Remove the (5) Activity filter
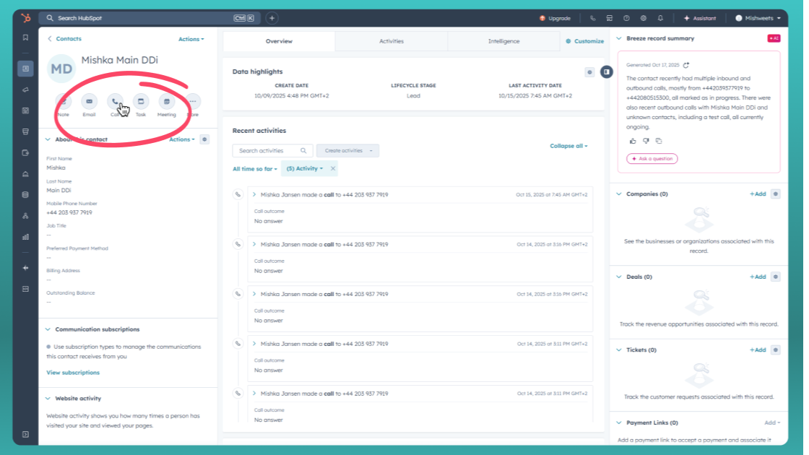 click(333, 168)
